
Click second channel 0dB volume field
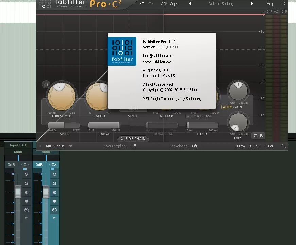pos(39,165)
